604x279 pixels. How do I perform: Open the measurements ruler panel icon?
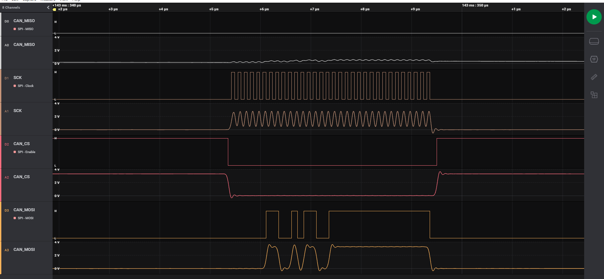pos(594,77)
